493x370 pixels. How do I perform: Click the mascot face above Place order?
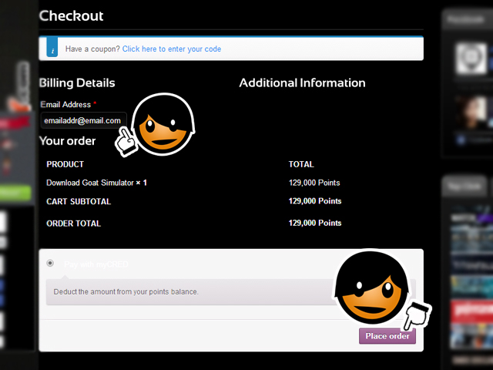point(370,286)
